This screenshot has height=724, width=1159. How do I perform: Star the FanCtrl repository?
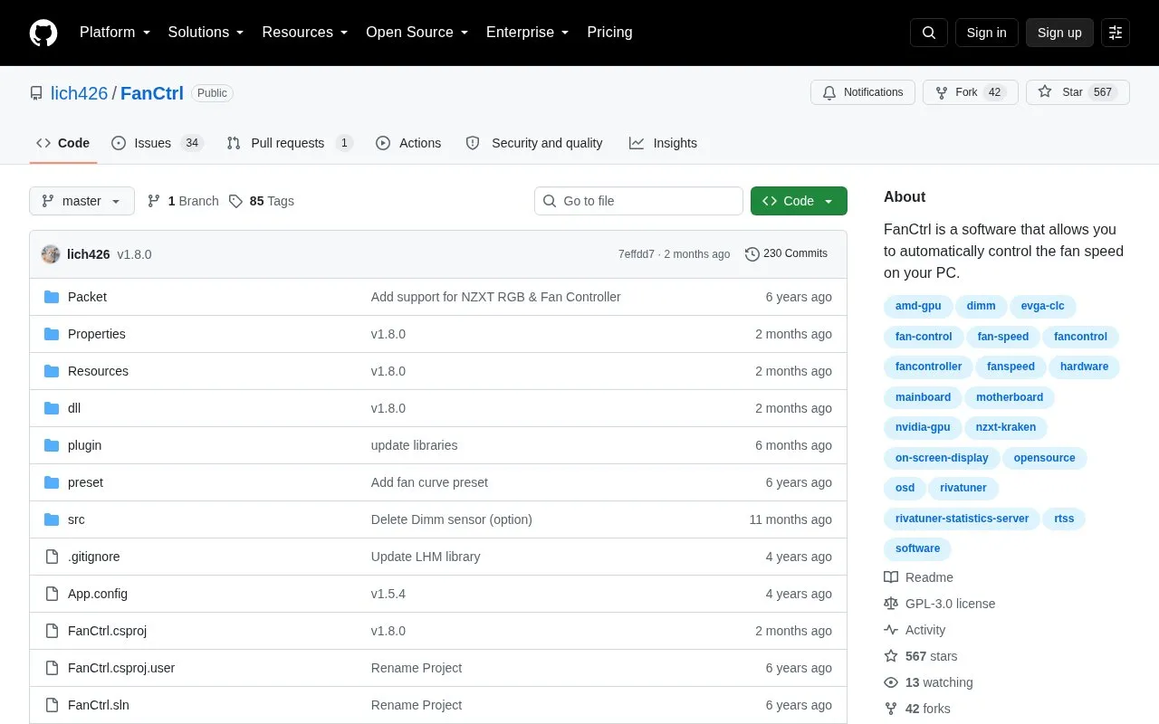[1078, 92]
